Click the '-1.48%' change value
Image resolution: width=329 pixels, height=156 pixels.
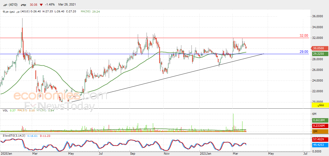click(x=50, y=5)
